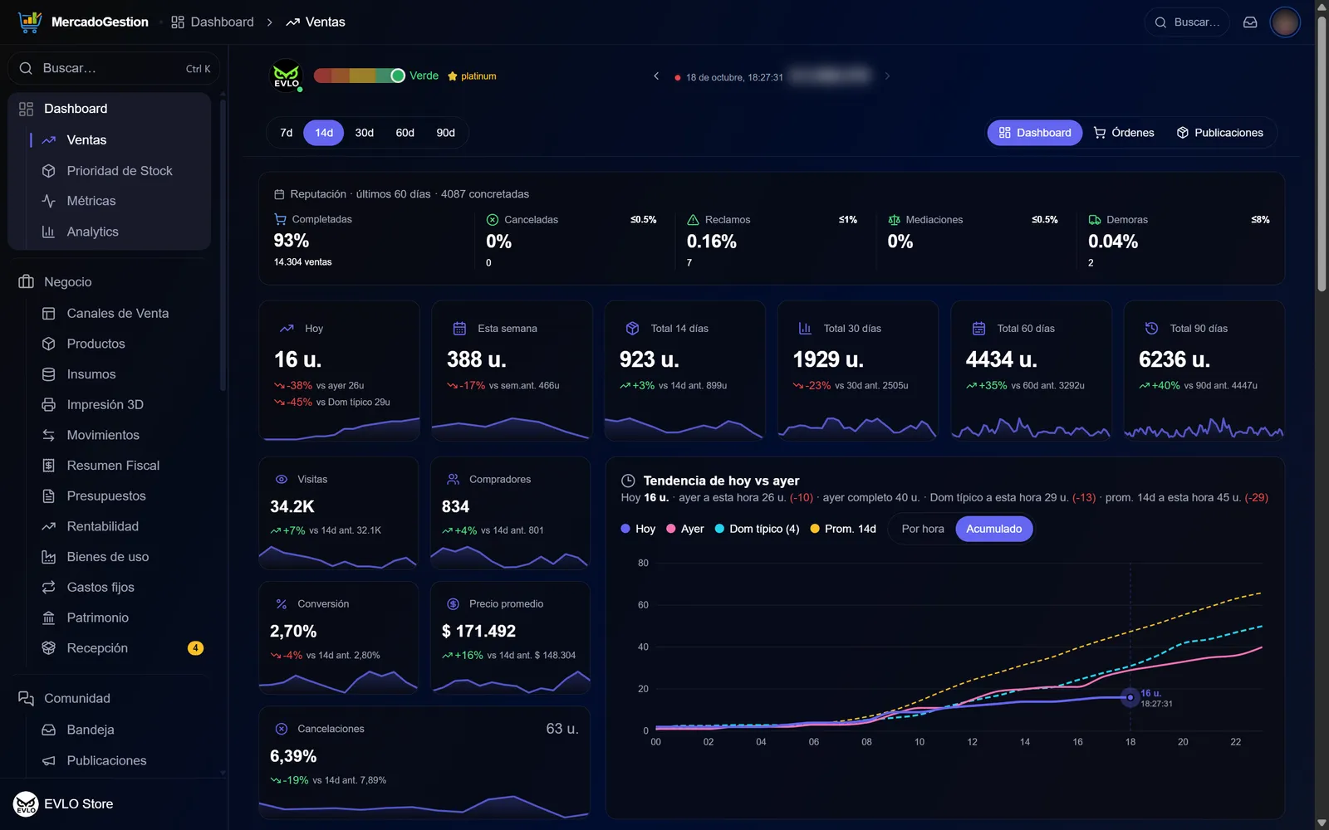
Task: Open Canales de Venta icon
Action: click(x=49, y=313)
